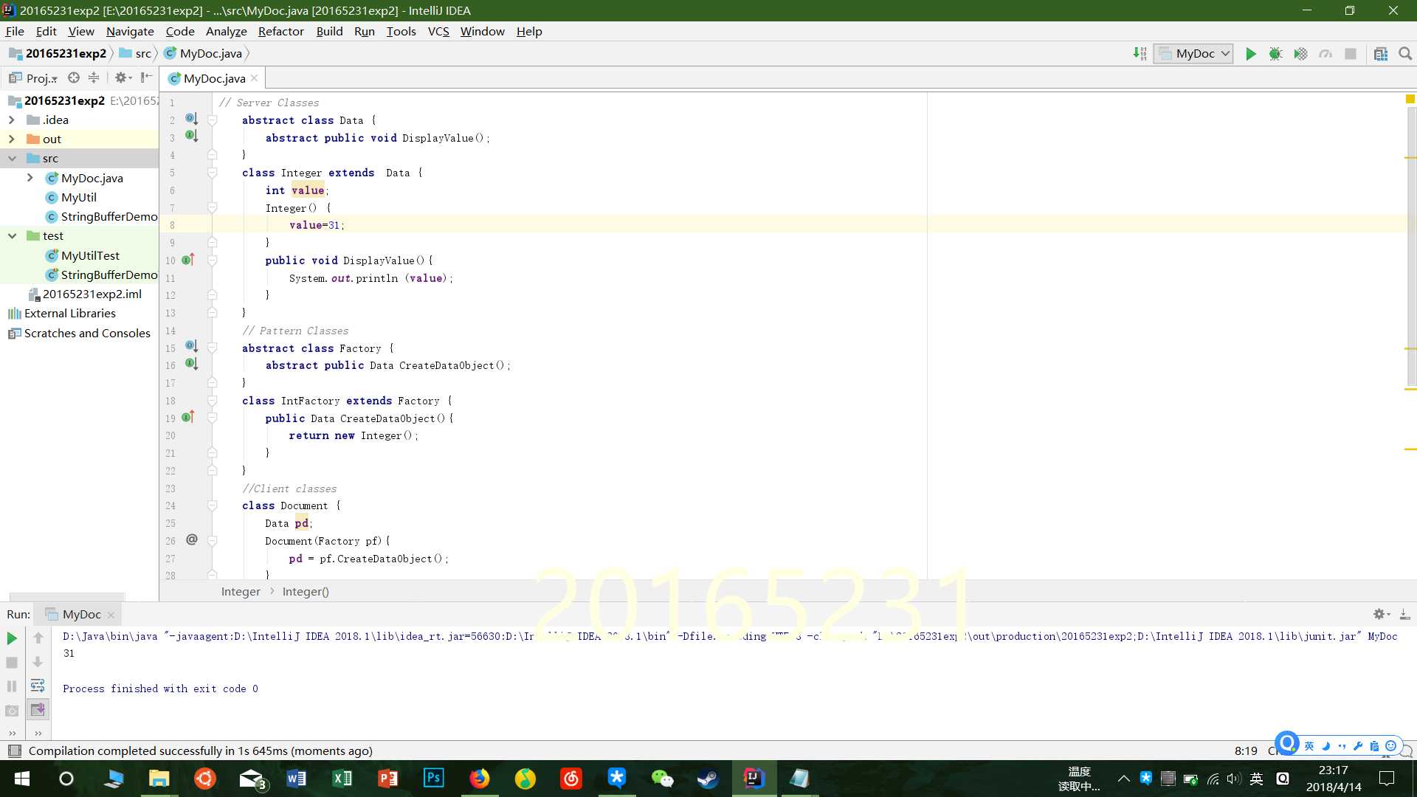
Task: Click the implemented-by gutter icon on line 2
Action: point(191,119)
